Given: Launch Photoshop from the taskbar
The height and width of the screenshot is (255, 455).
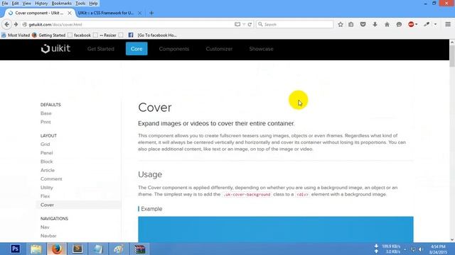Looking at the screenshot, I should click(15, 249).
